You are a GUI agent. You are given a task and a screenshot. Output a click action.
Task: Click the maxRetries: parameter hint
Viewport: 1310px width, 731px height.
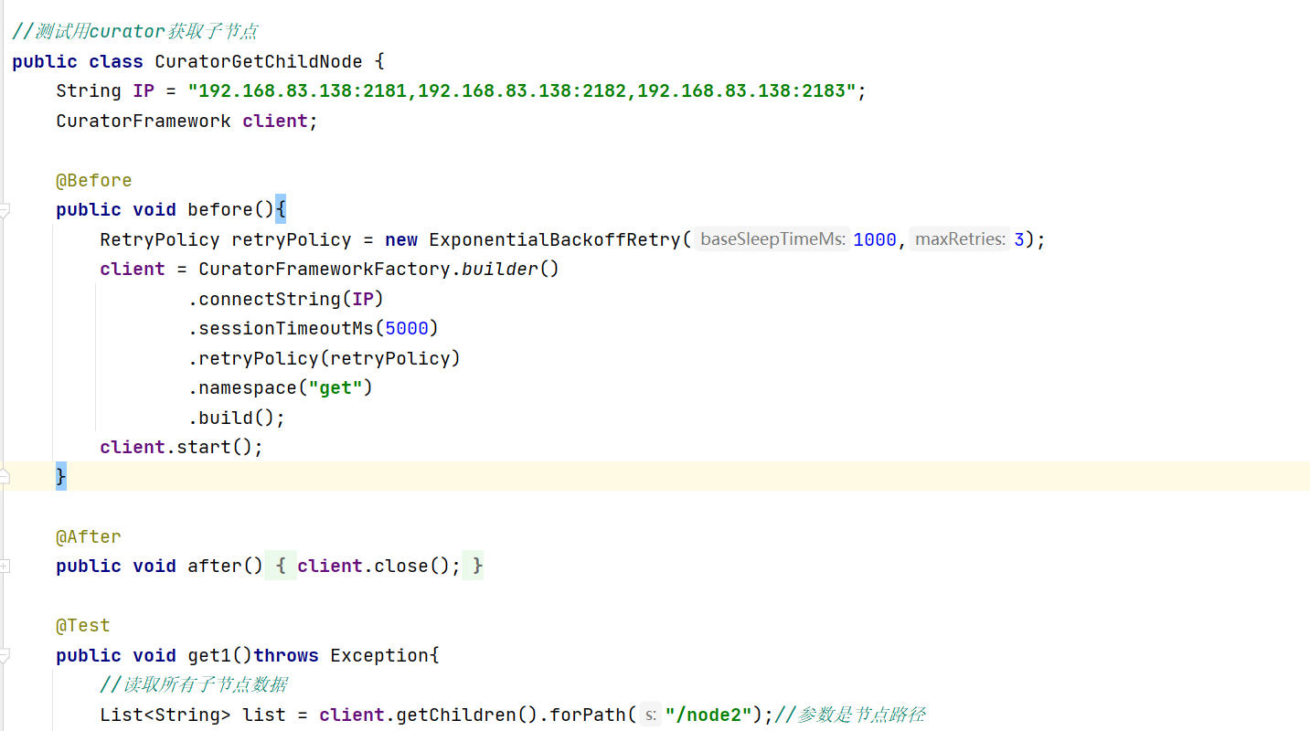tap(960, 239)
